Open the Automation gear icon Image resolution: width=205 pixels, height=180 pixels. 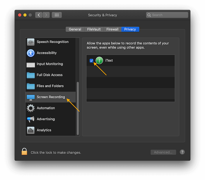30,108
